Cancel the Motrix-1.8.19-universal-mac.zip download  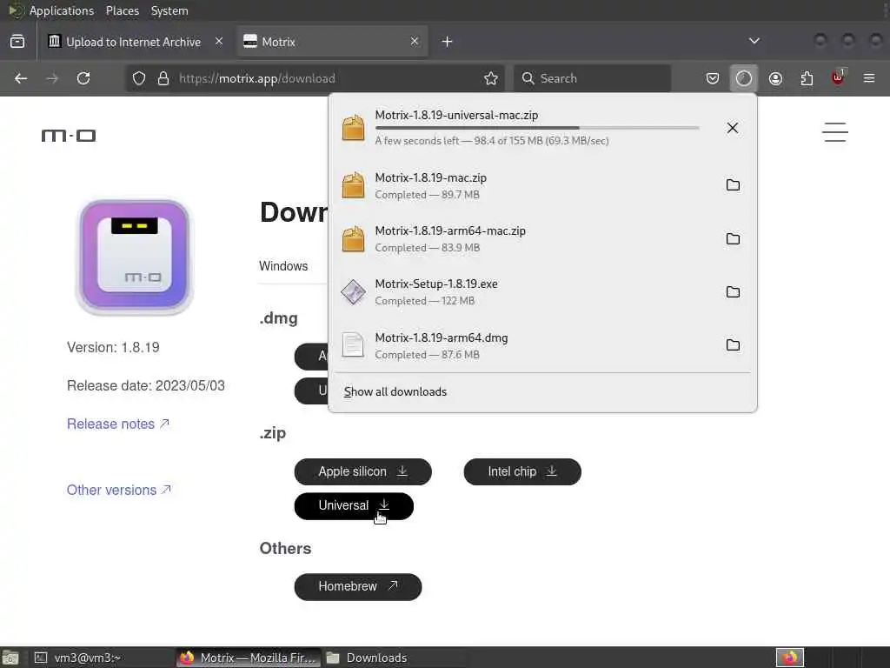(x=732, y=128)
